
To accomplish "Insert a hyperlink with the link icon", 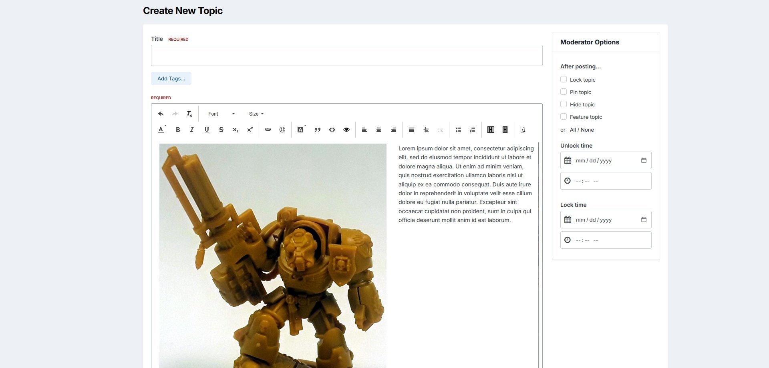I will click(x=268, y=130).
